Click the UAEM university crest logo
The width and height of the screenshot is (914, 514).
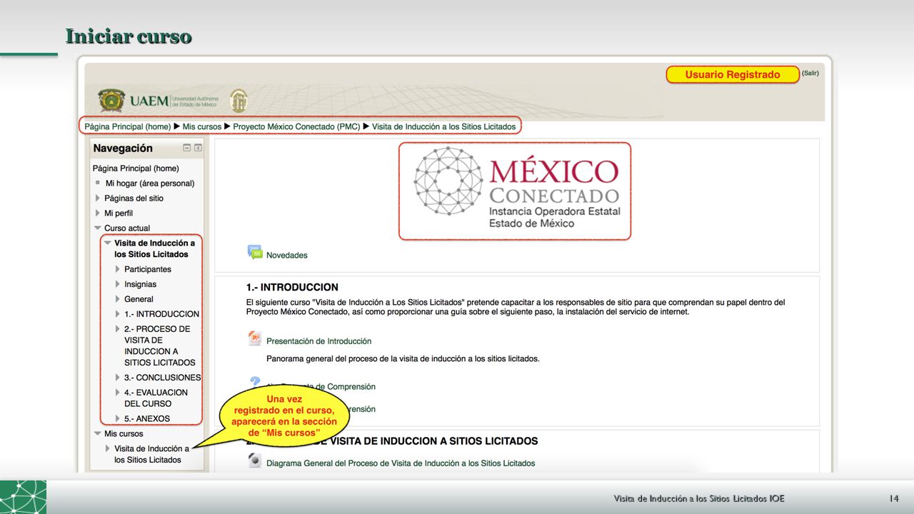click(111, 101)
